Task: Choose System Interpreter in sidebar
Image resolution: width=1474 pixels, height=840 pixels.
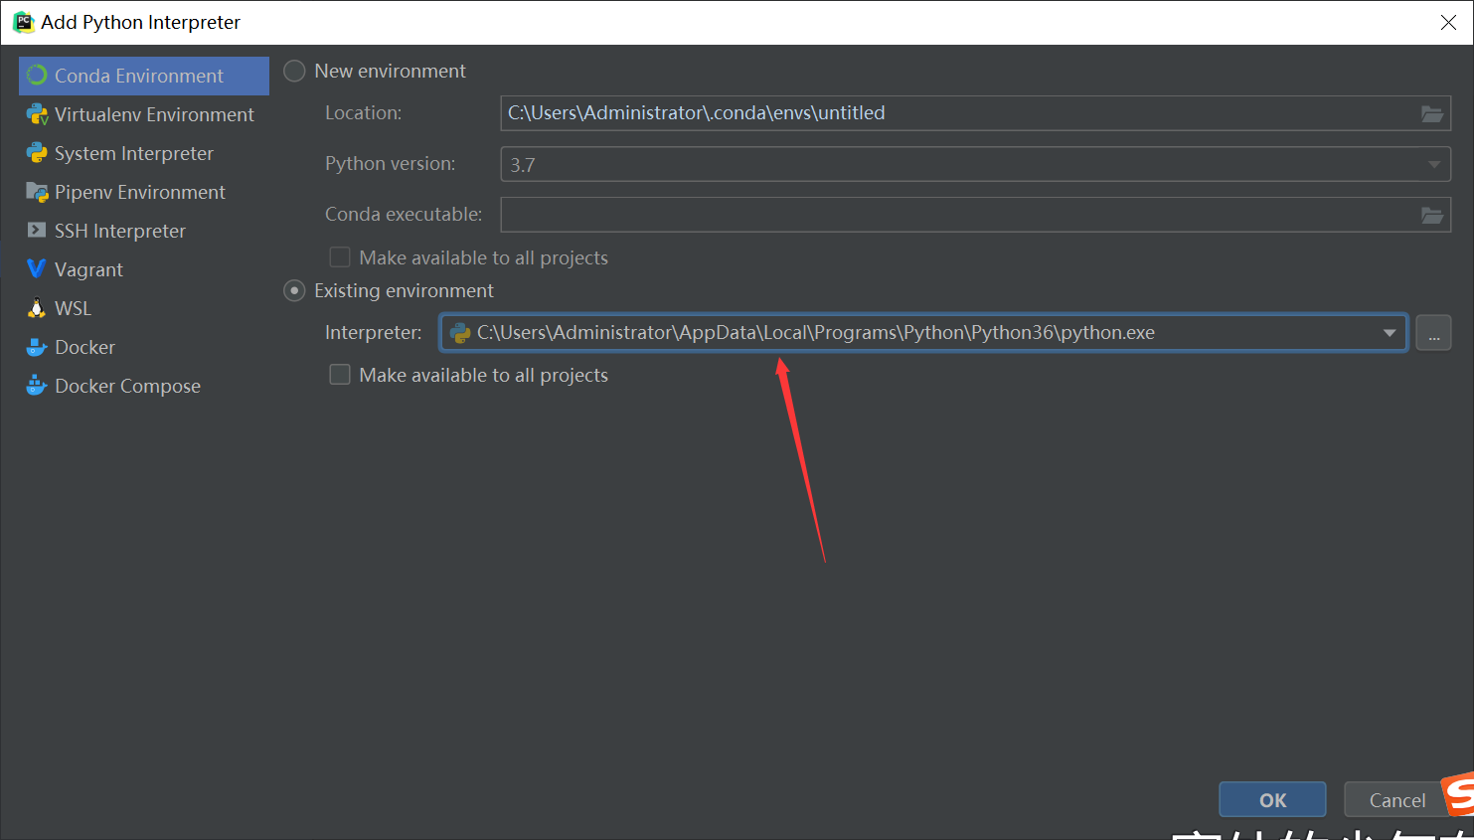Action: 144,153
